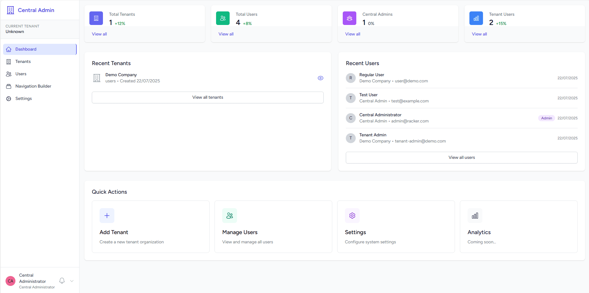Click the Add Tenant plus icon
Viewport: 589px width, 293px height.
tap(107, 216)
